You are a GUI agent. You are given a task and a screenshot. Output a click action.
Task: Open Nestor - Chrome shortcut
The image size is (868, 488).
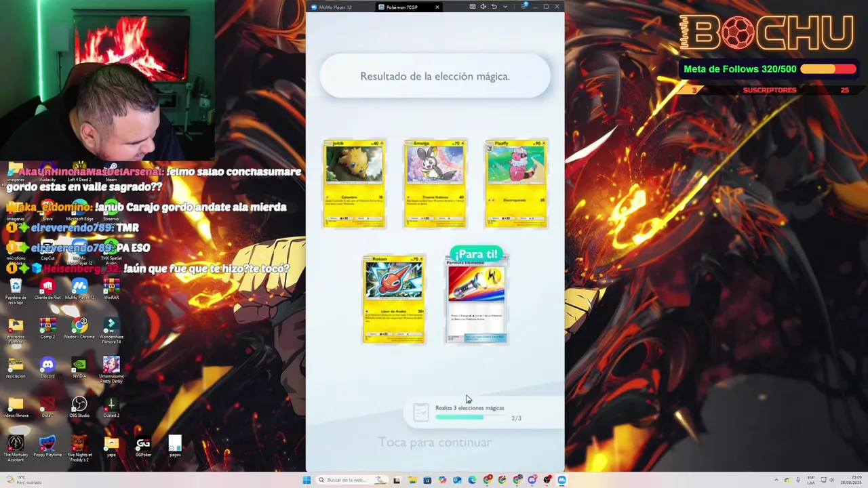79,329
